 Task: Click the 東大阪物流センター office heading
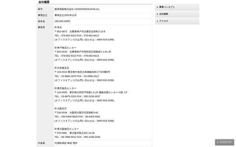[x=67, y=129]
